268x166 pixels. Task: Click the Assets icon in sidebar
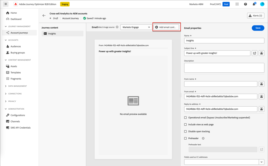(8, 66)
